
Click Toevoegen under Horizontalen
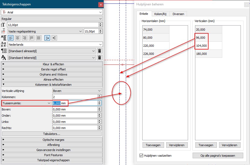153,145
